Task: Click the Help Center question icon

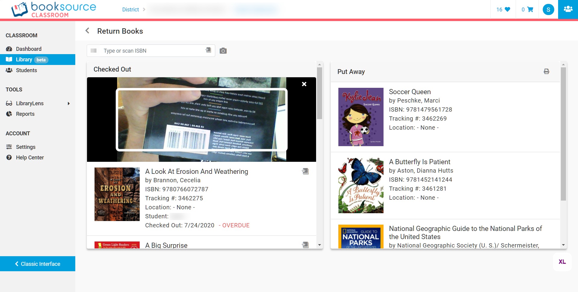Action: pos(9,157)
